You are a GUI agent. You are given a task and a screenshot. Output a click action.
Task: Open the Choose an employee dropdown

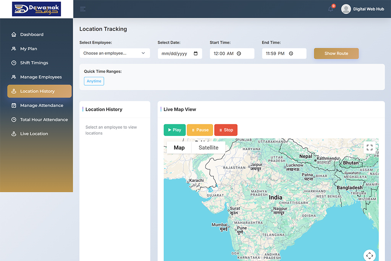point(115,53)
